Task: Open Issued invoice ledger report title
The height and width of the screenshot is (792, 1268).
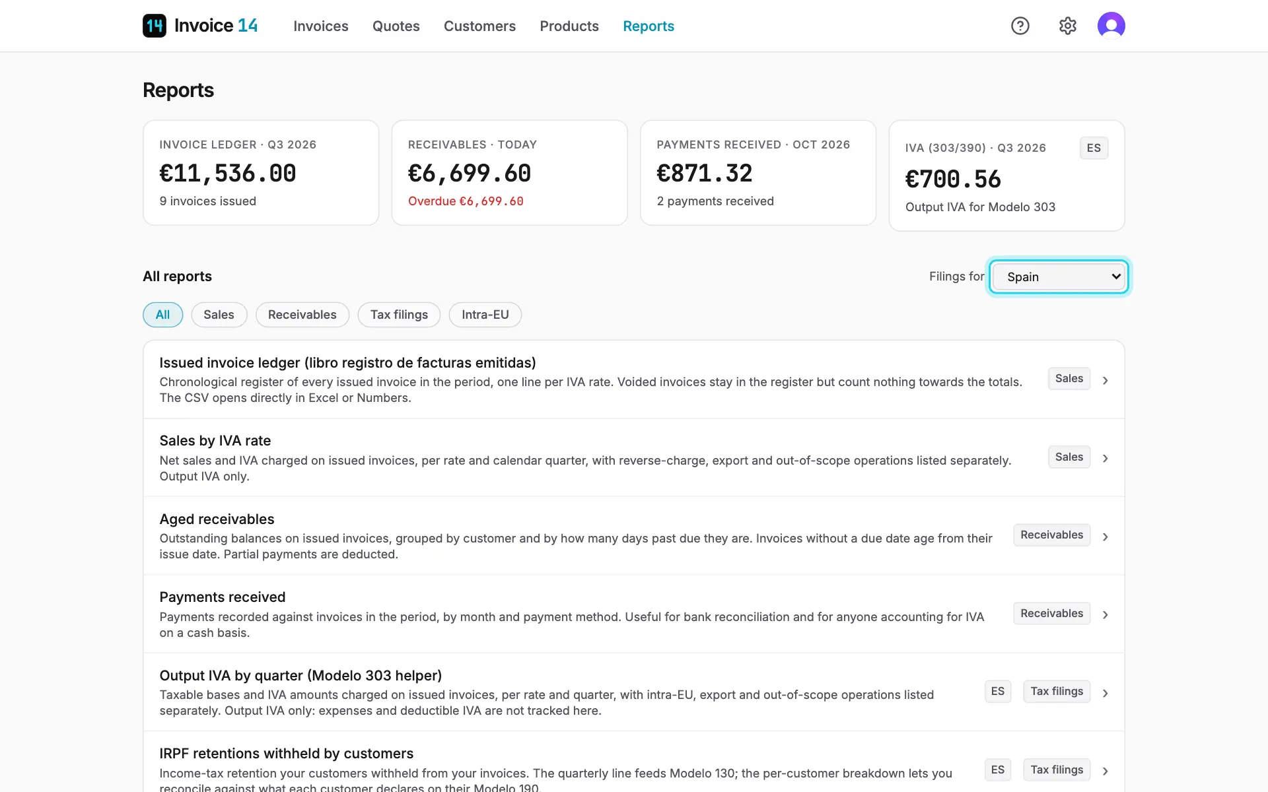Action: tap(347, 362)
